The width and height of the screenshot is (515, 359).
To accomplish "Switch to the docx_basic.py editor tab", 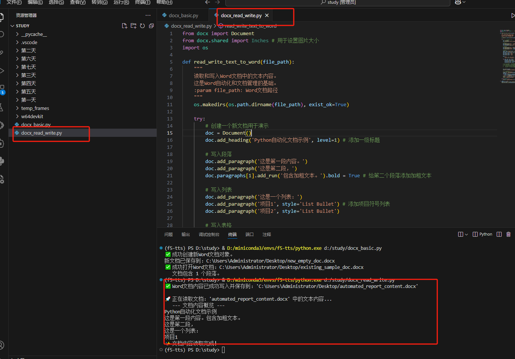I will click(184, 15).
